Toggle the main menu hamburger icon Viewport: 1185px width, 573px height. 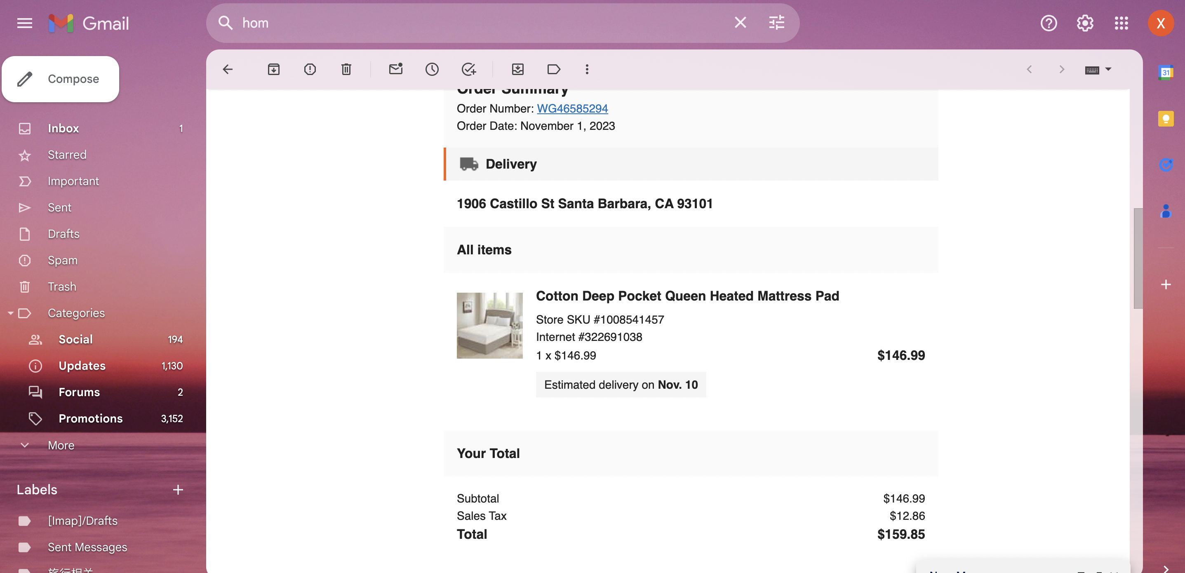[x=24, y=23]
